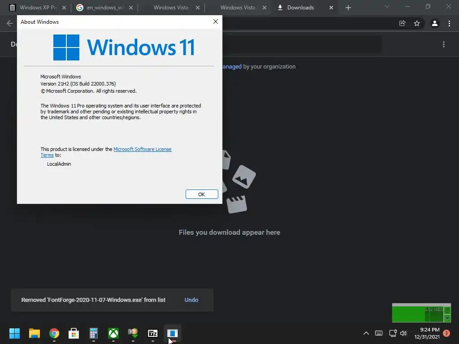Open the volume control in system tray
This screenshot has height=344, width=459.
[x=403, y=333]
